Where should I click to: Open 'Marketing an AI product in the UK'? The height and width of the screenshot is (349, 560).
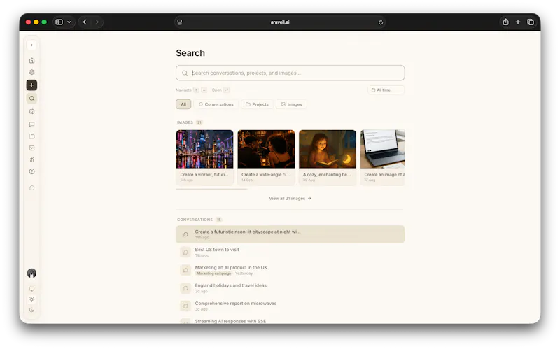pos(290,270)
